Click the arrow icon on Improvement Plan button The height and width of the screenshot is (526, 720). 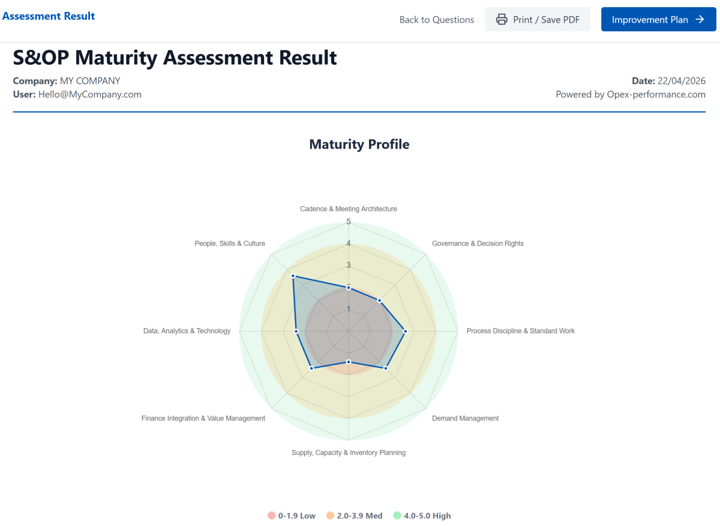[x=701, y=19]
